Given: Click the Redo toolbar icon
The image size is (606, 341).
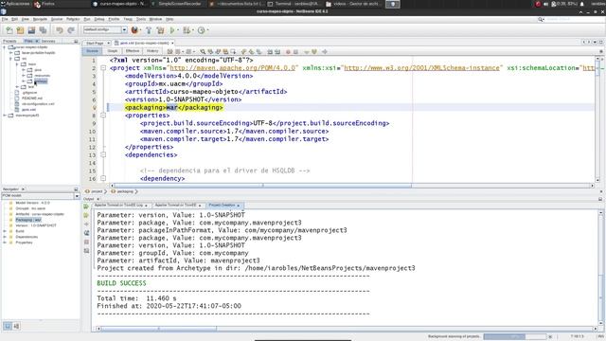Looking at the screenshot, I should [71, 30].
